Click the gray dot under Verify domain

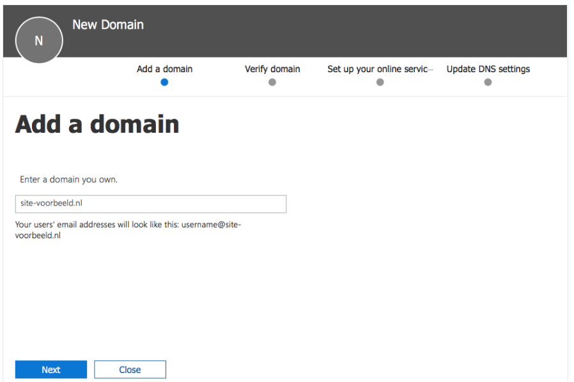point(272,82)
